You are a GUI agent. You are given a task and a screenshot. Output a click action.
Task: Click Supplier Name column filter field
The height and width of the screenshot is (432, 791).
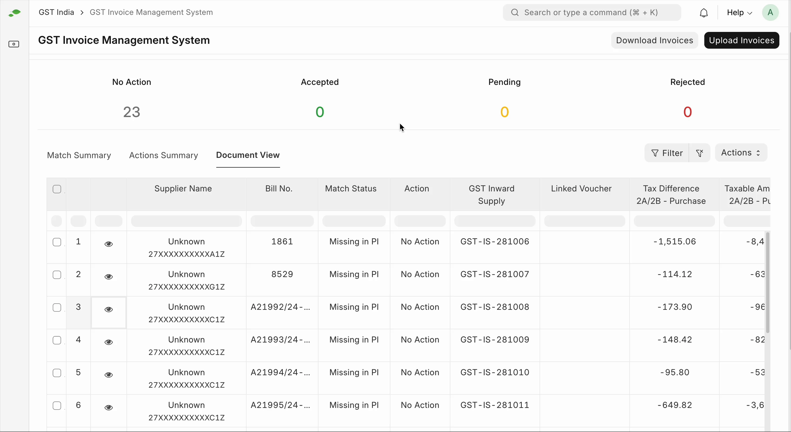point(186,221)
